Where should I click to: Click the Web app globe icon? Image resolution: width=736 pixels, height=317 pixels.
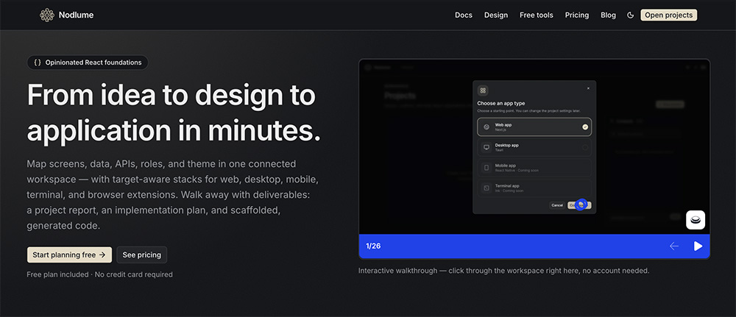point(486,127)
